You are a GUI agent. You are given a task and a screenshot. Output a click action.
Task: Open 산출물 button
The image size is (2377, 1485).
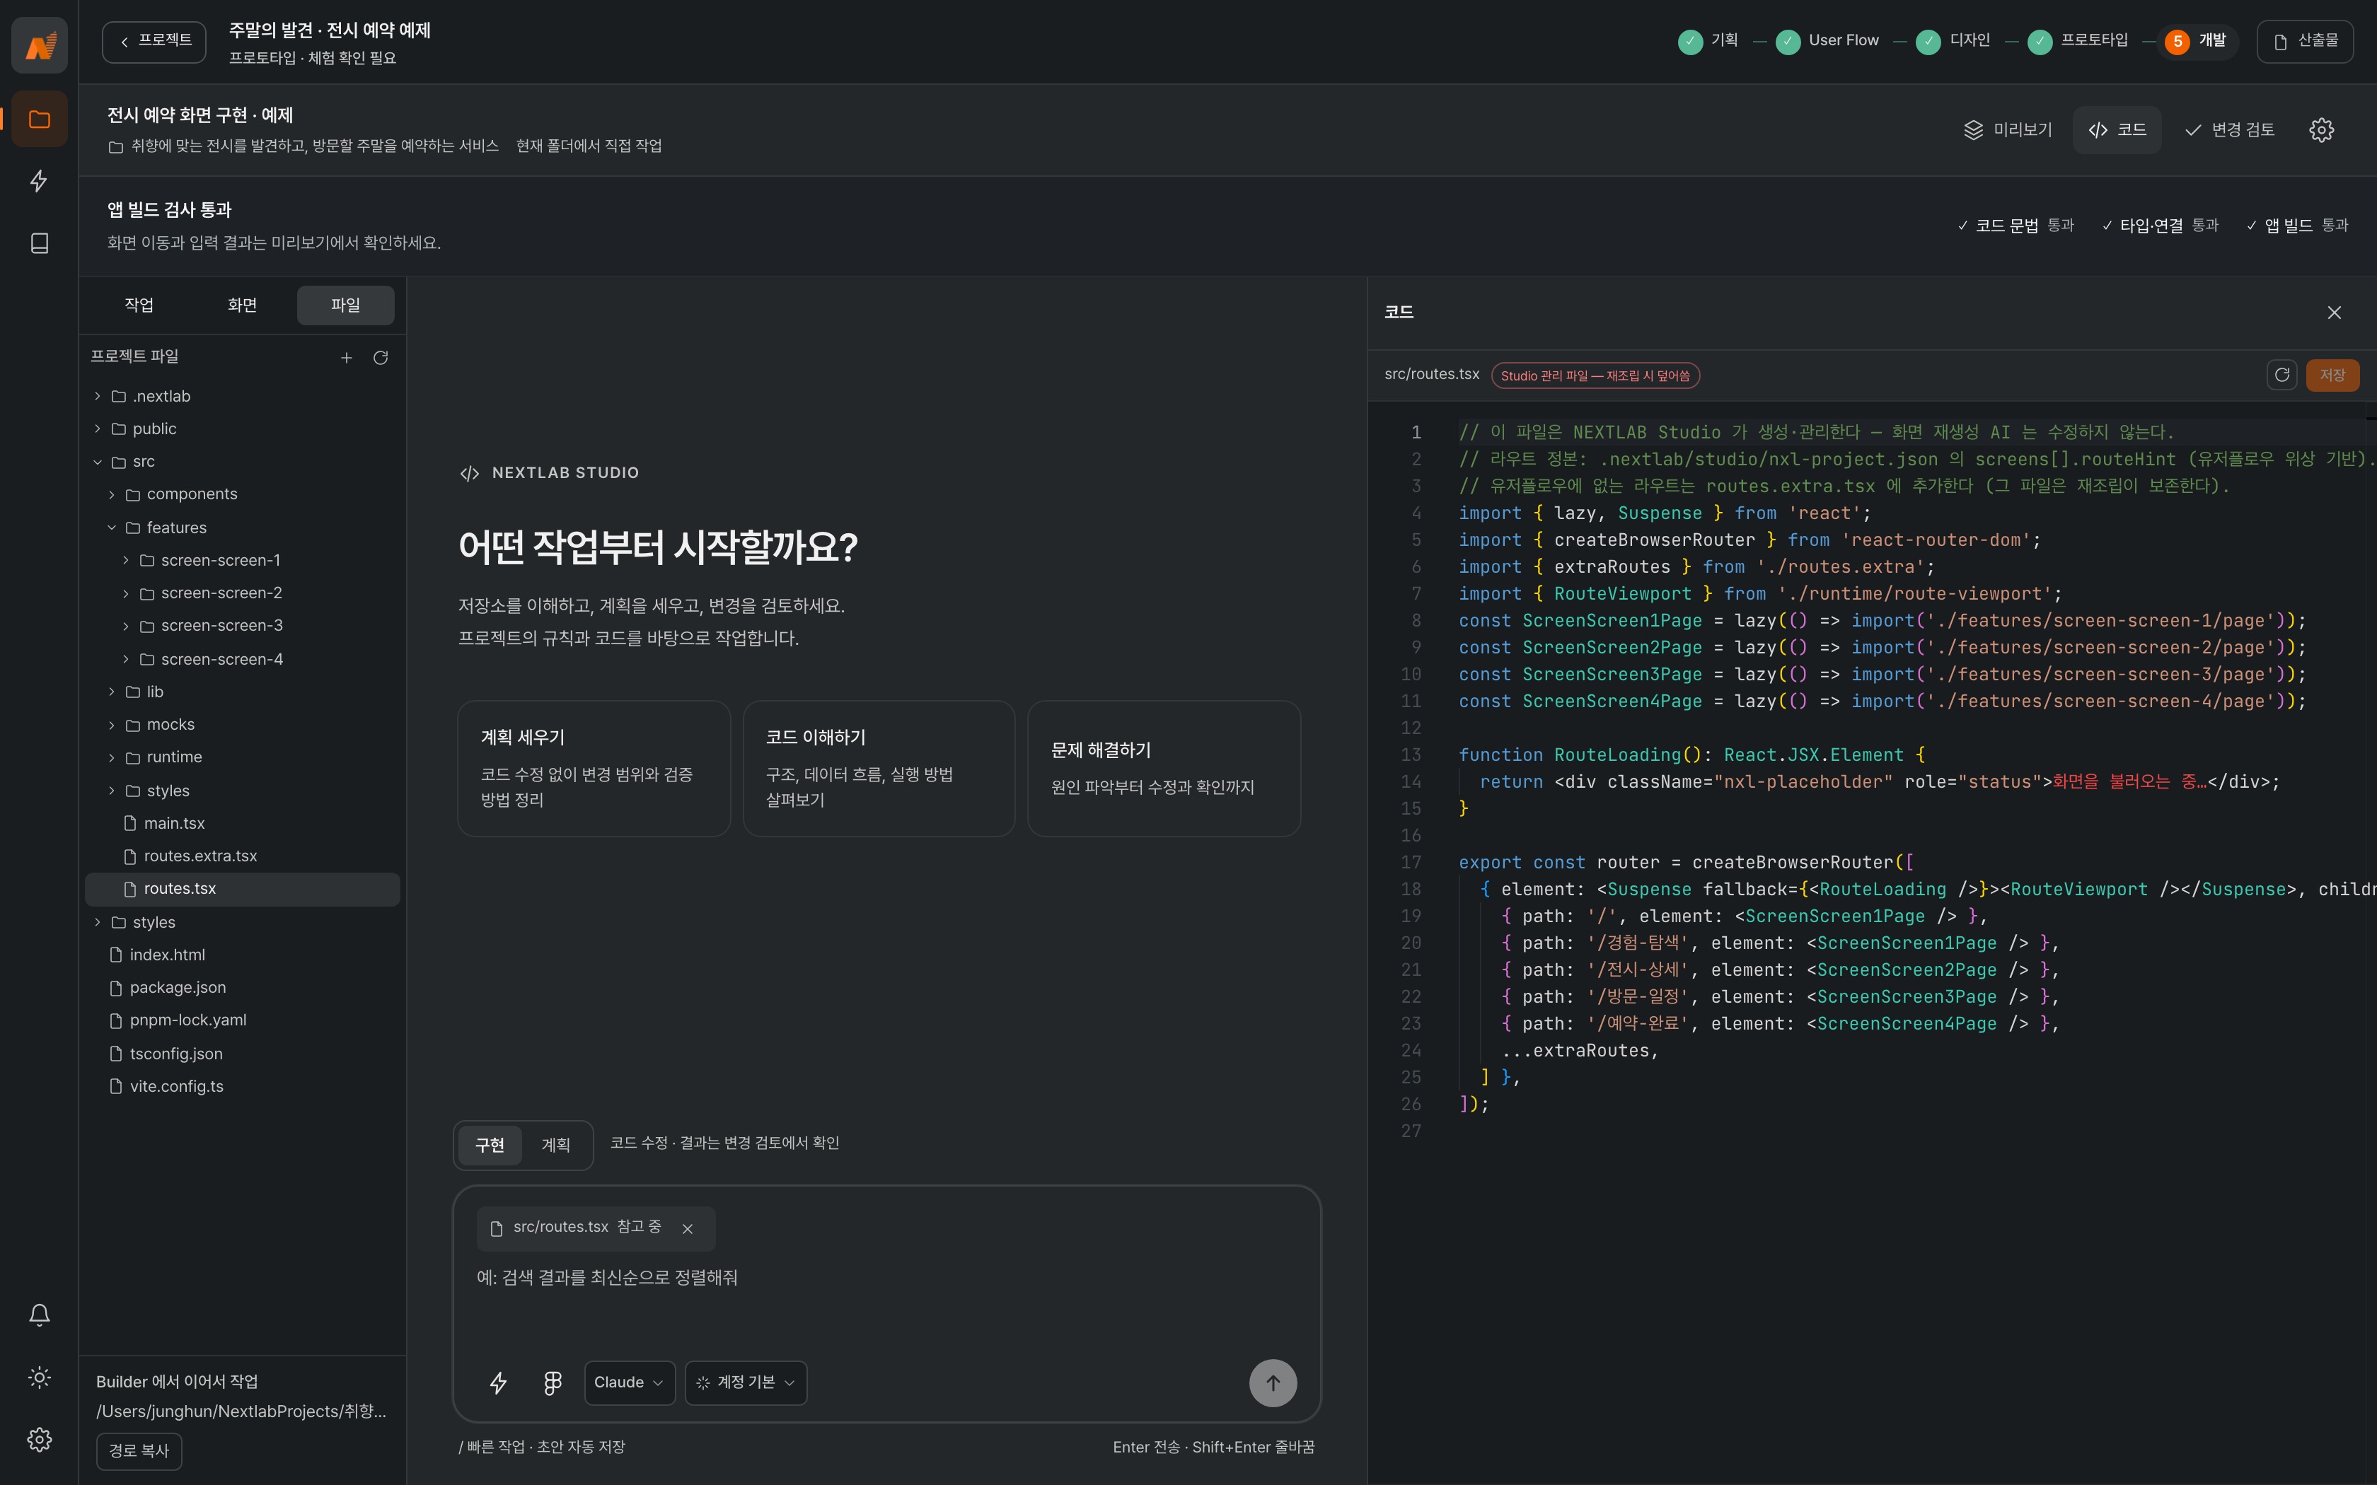(2306, 41)
